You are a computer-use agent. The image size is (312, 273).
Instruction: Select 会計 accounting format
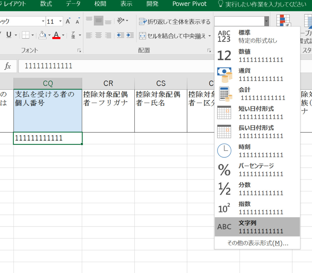pyautogui.click(x=257, y=94)
